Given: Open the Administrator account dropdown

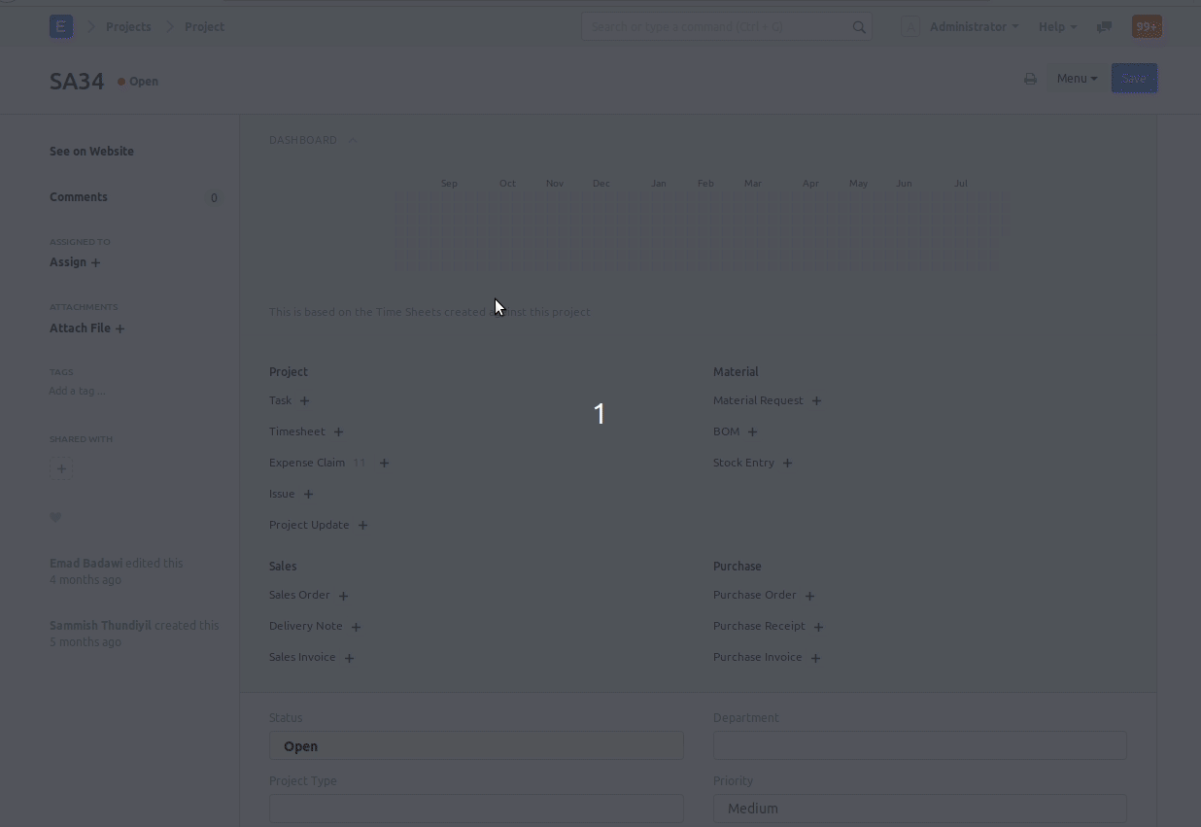Looking at the screenshot, I should [x=972, y=26].
